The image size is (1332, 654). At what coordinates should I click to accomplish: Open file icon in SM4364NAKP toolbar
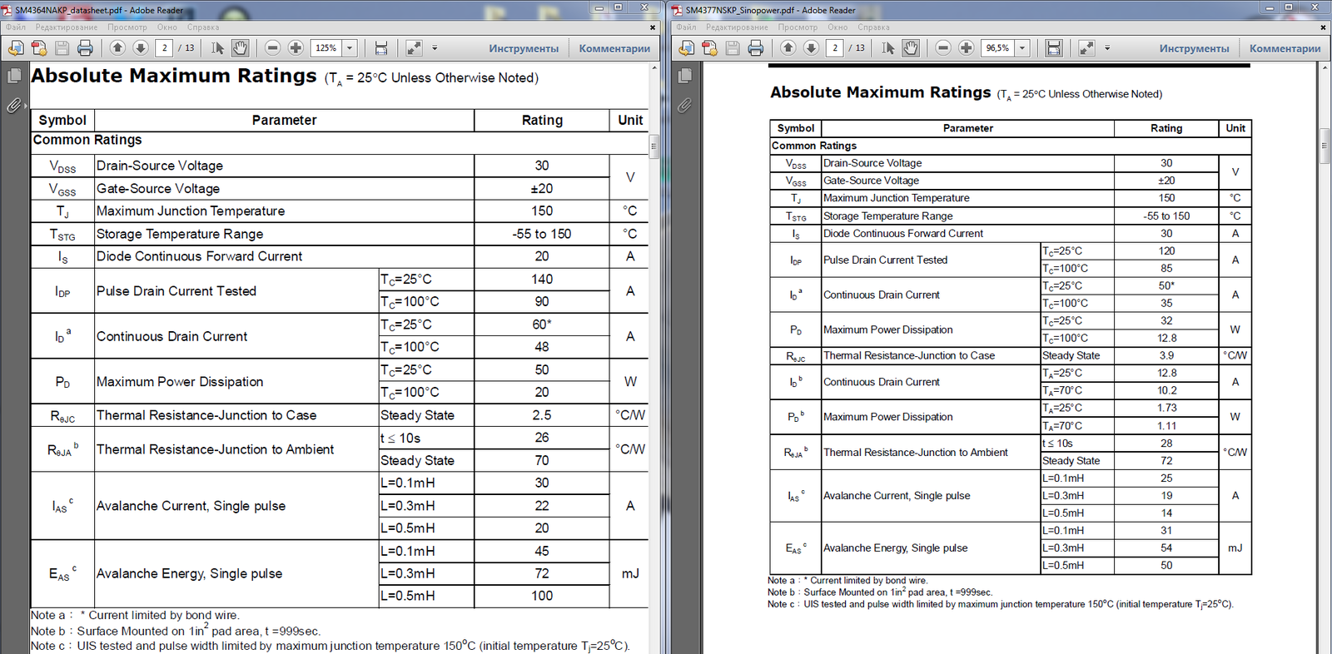click(16, 48)
